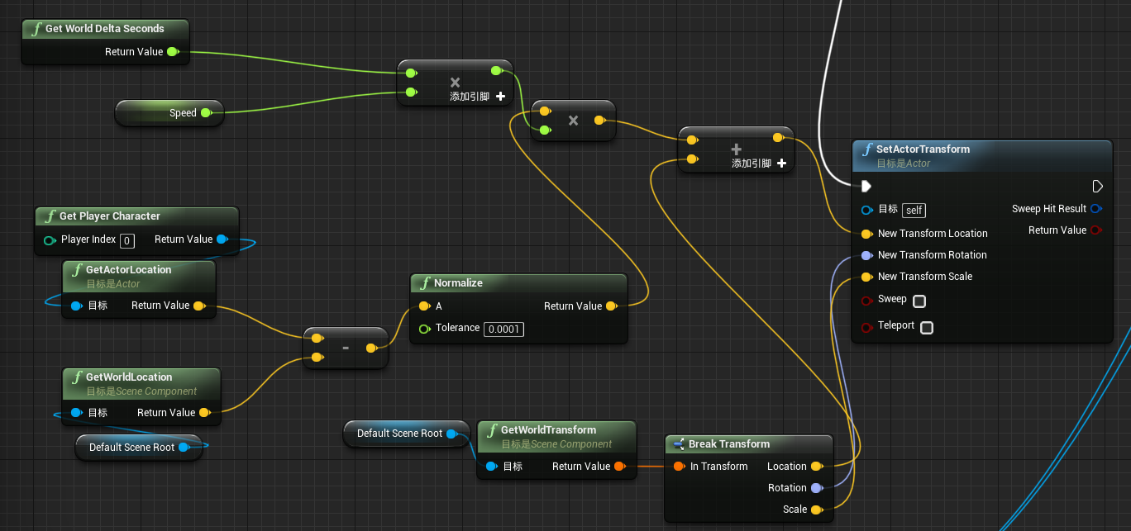Image resolution: width=1131 pixels, height=531 pixels.
Task: Click the Return Value pin on Normalize
Action: [x=612, y=306]
